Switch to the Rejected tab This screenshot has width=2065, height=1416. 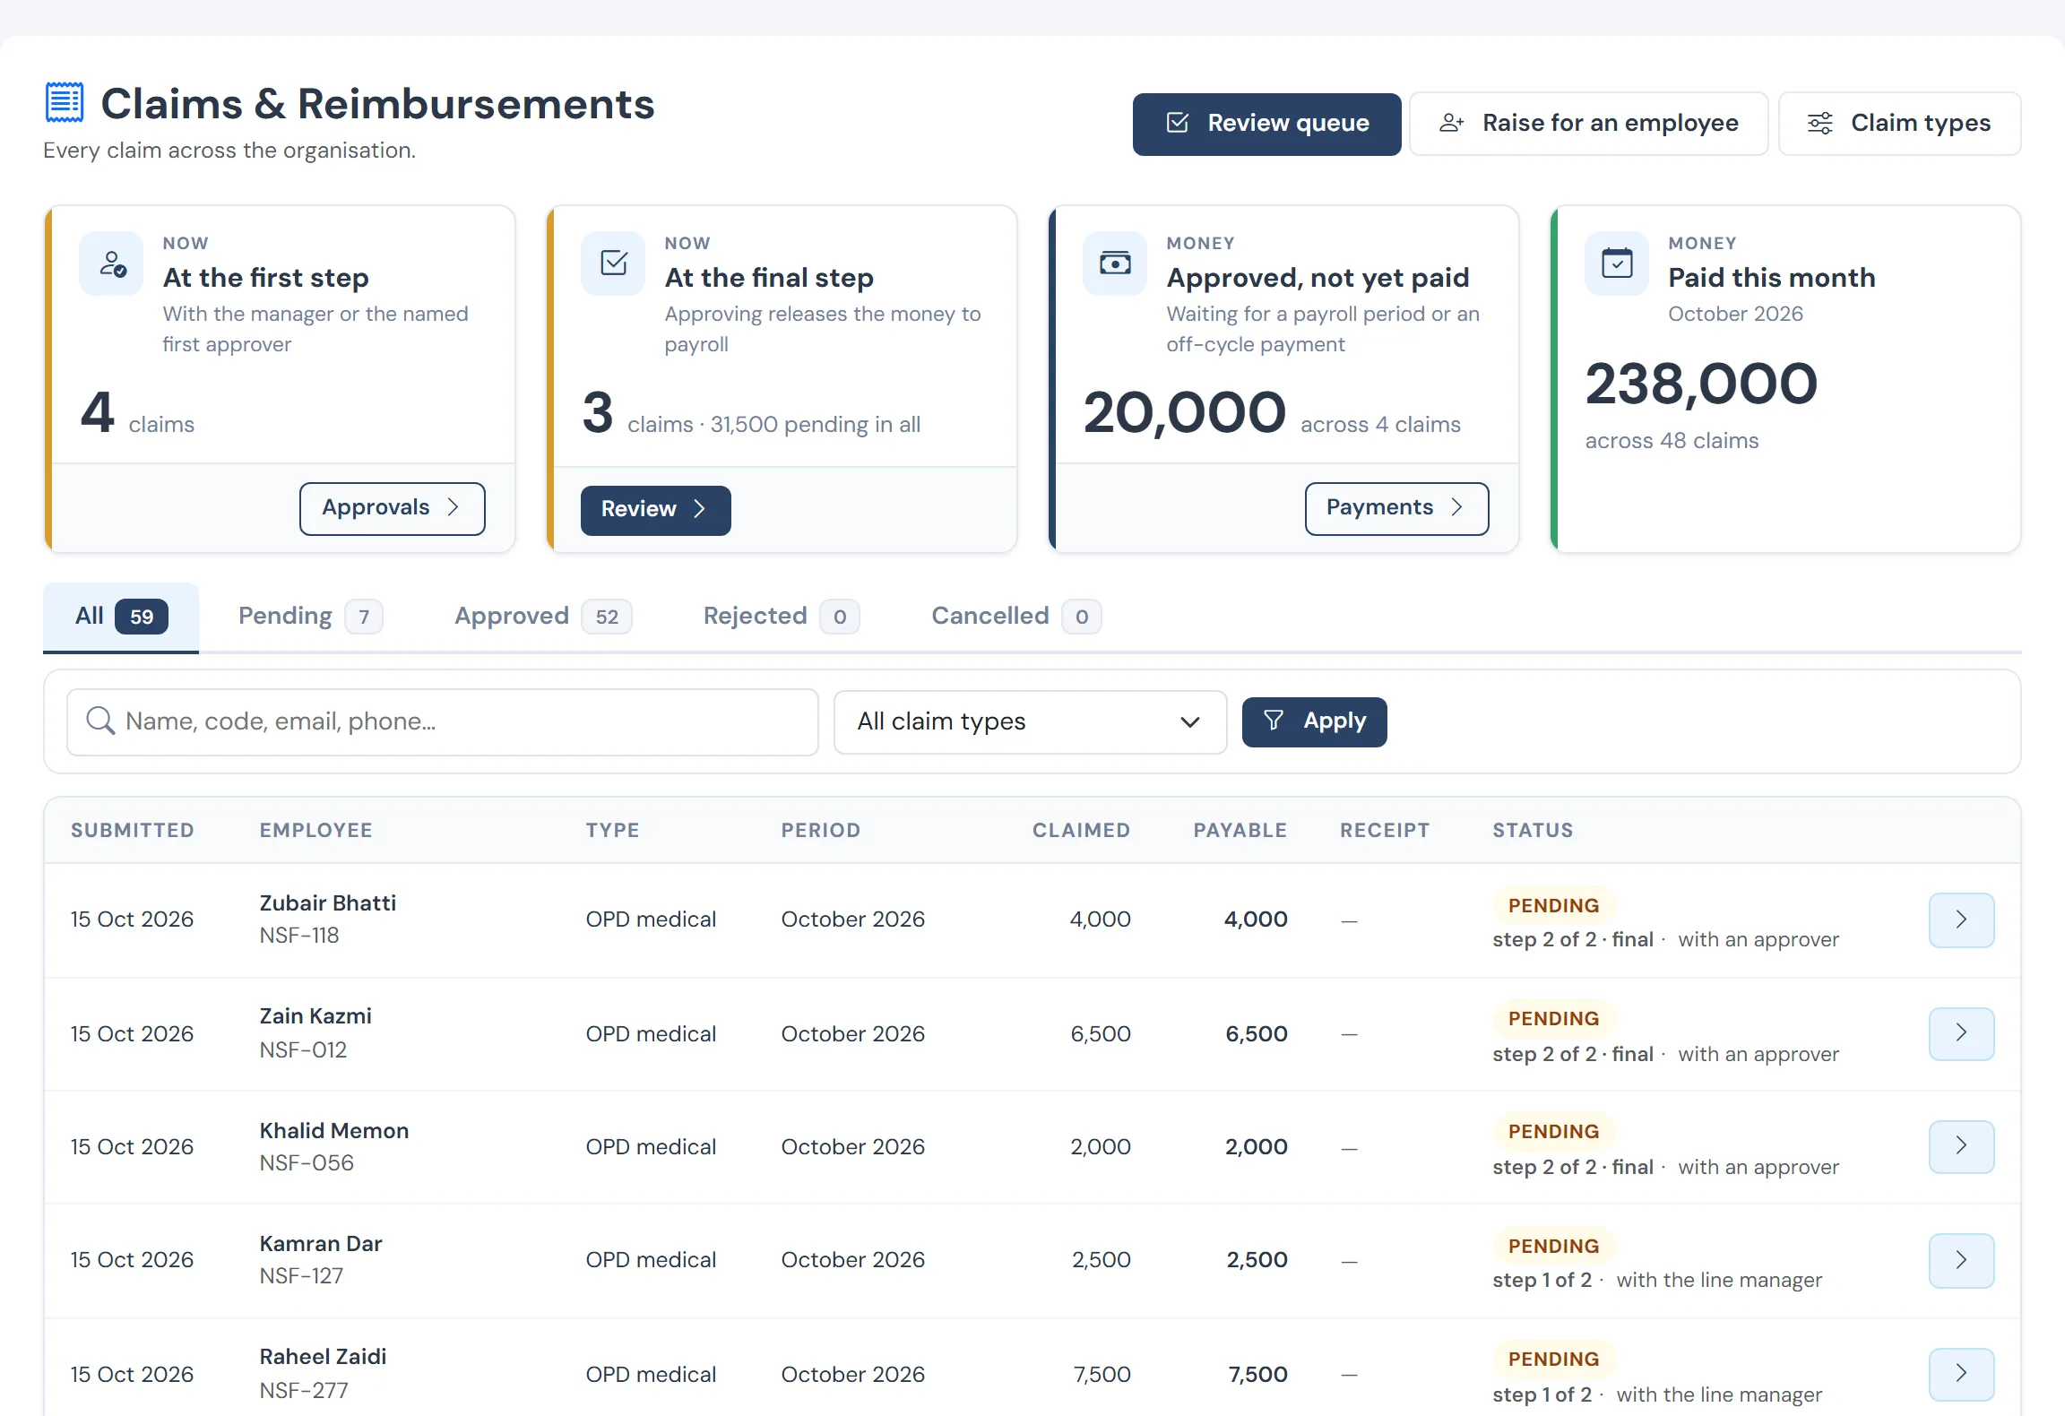coord(781,617)
